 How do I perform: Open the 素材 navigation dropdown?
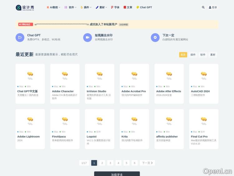coord(101,7)
